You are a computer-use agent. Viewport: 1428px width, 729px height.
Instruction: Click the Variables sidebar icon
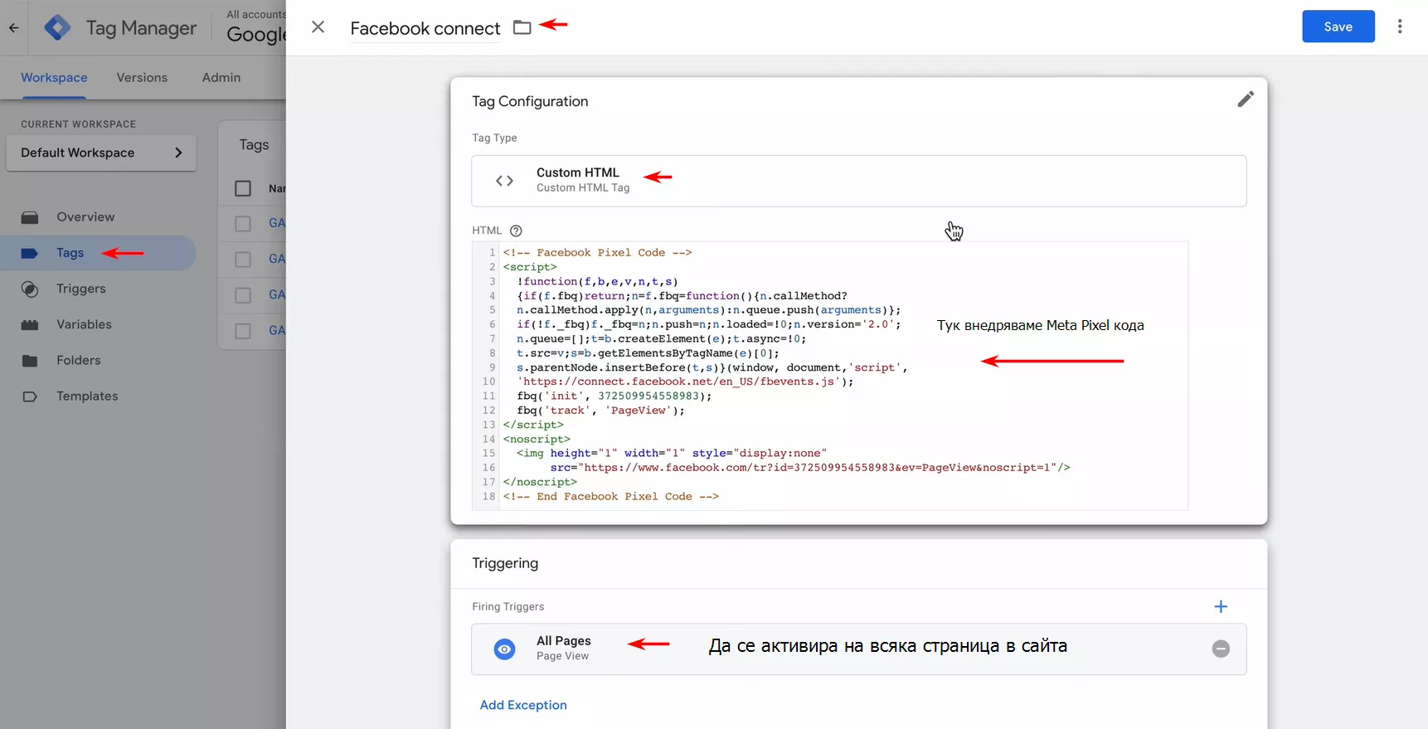[30, 324]
